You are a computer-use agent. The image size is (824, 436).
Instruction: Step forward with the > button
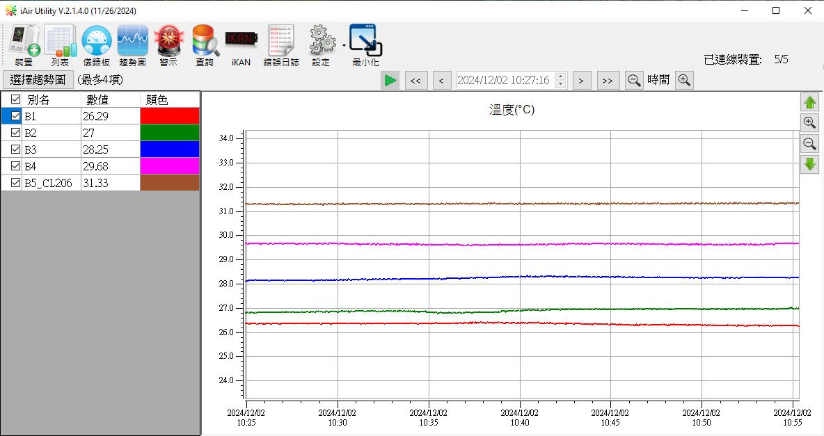581,81
